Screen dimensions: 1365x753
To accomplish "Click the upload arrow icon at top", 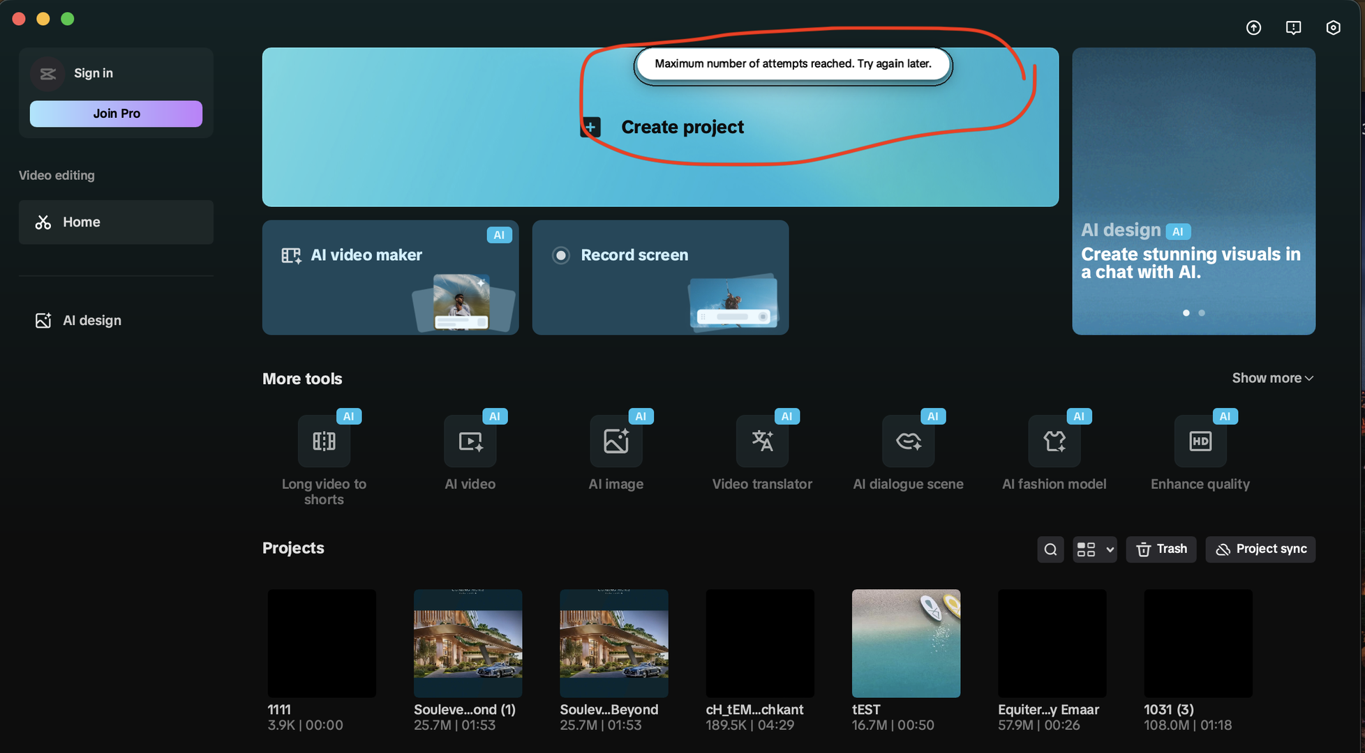I will click(1253, 27).
